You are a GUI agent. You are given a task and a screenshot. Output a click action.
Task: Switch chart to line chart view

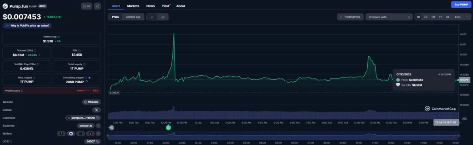click(x=152, y=17)
